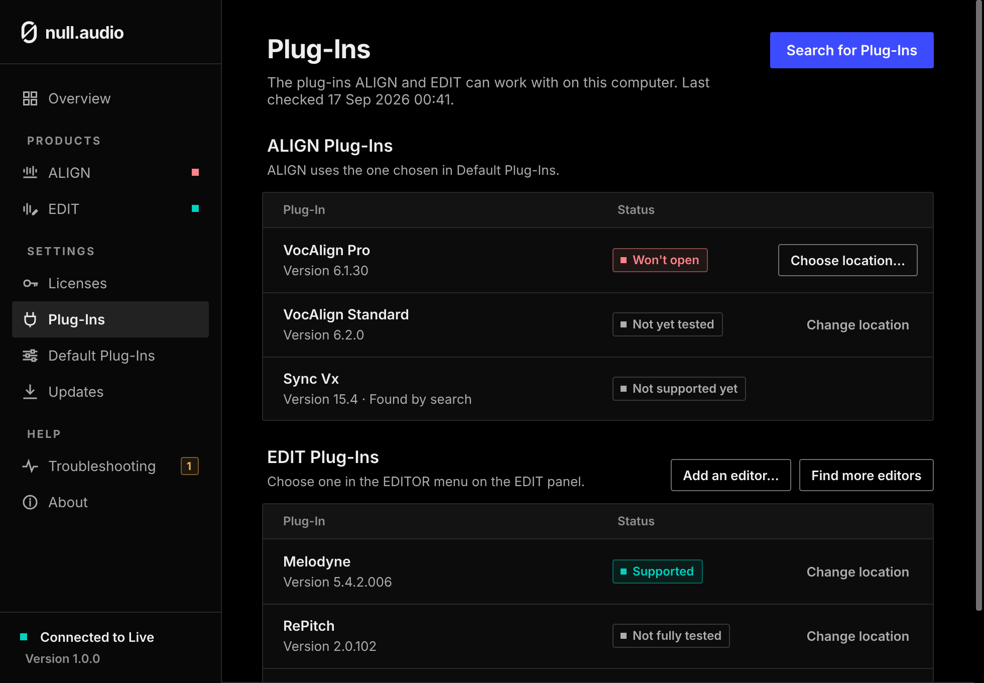Click the Plug-Ins plug icon
The image size is (984, 683).
click(30, 319)
